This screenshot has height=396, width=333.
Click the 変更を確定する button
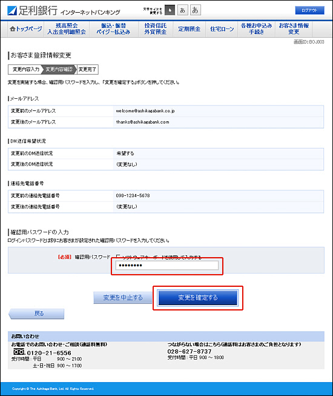click(x=197, y=298)
